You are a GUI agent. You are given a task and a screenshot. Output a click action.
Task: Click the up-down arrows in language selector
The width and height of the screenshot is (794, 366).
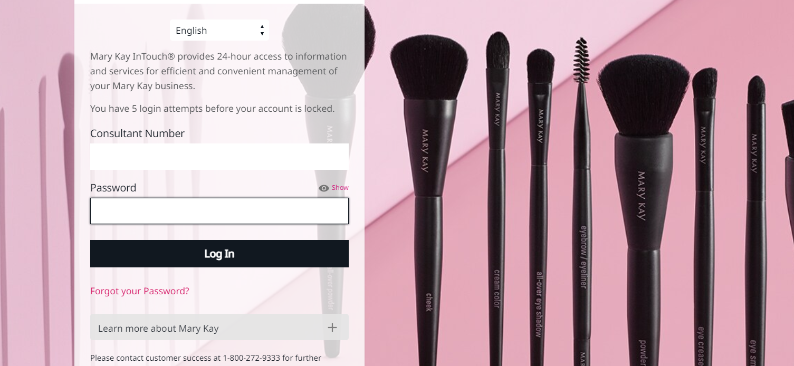click(x=262, y=30)
